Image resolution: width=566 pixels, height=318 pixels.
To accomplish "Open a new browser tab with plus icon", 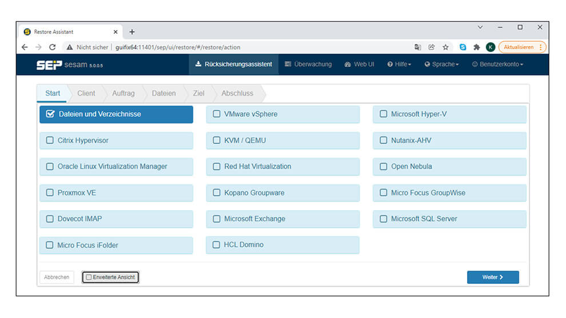I will (x=132, y=32).
